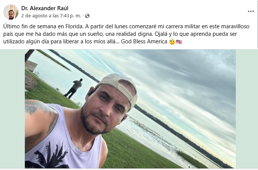Image resolution: width=258 pixels, height=170 pixels.
Task: Click the word Florida in post text
Action: (x=74, y=26)
